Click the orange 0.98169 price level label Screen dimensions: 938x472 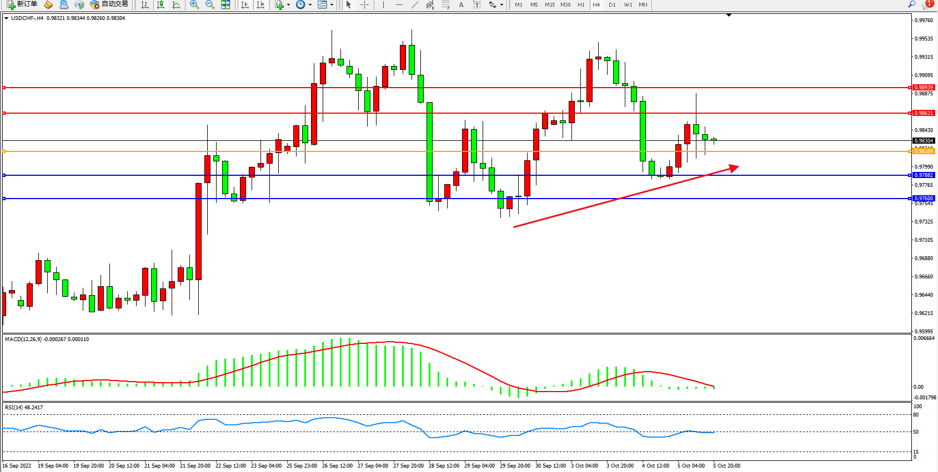[x=924, y=151]
